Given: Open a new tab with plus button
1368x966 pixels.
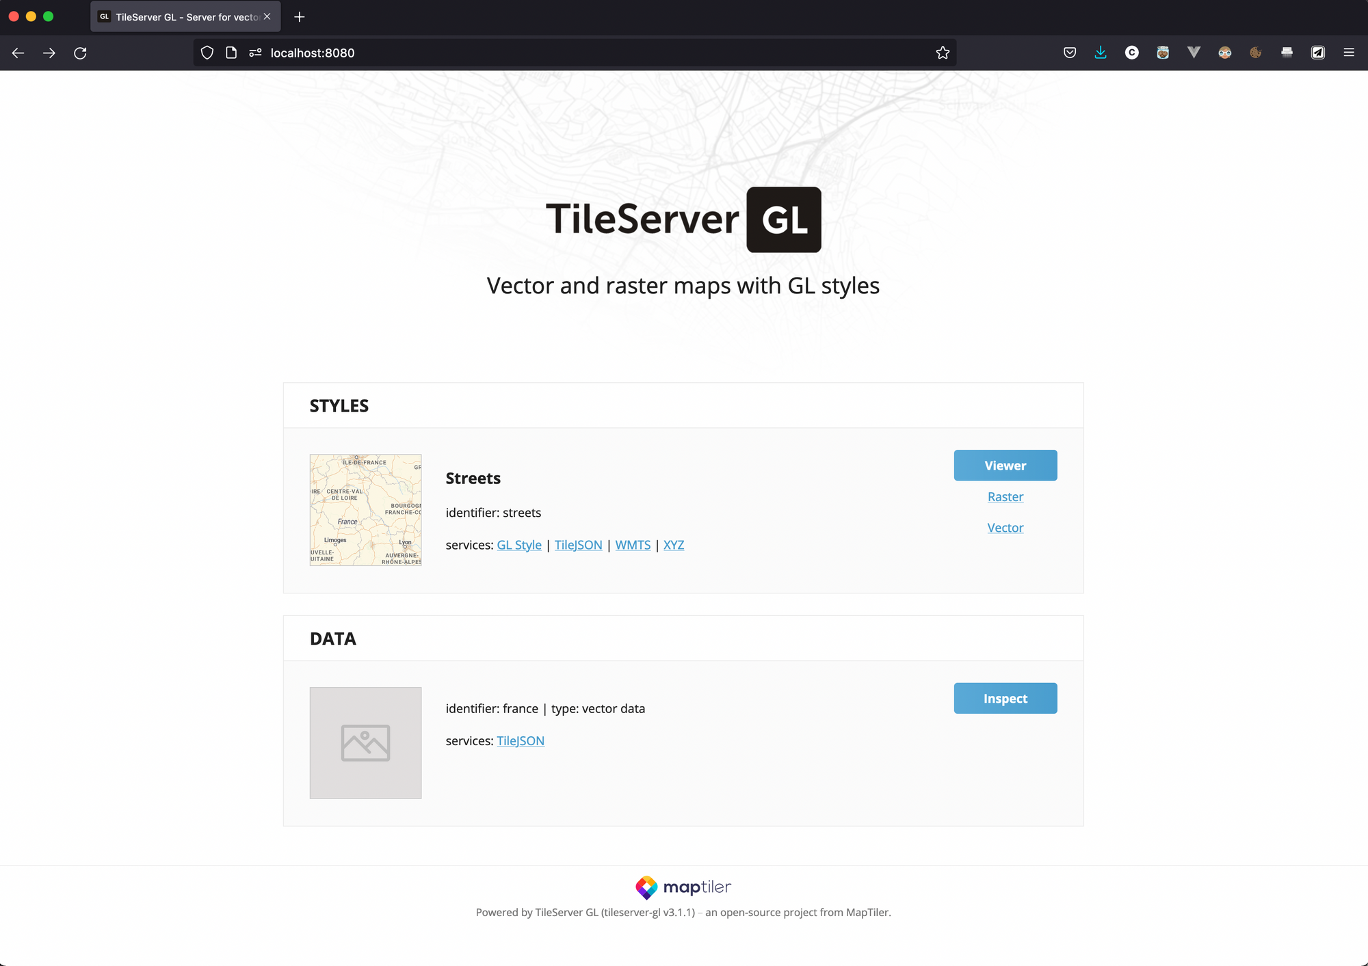Looking at the screenshot, I should click(x=299, y=17).
